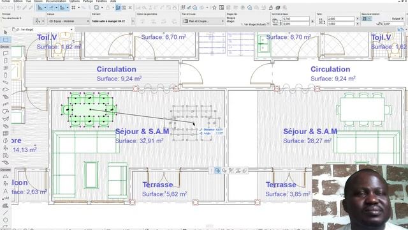The width and height of the screenshot is (408, 230).
Task: Click the Undo icon in the toolbar
Action: point(4,8)
